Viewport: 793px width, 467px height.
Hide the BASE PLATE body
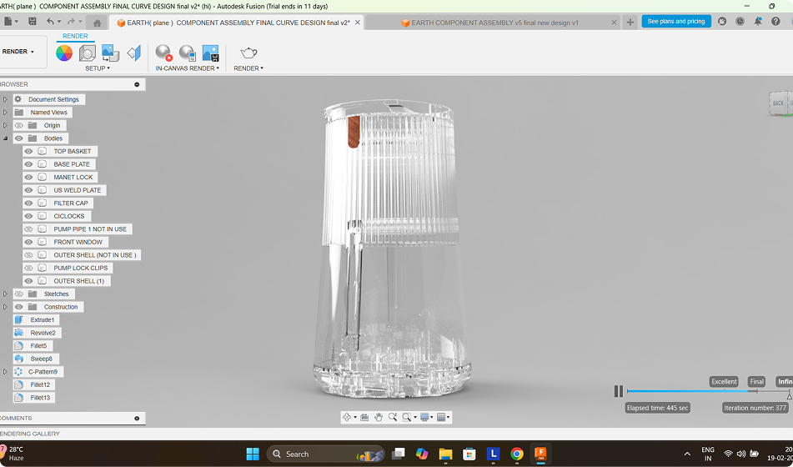(29, 164)
